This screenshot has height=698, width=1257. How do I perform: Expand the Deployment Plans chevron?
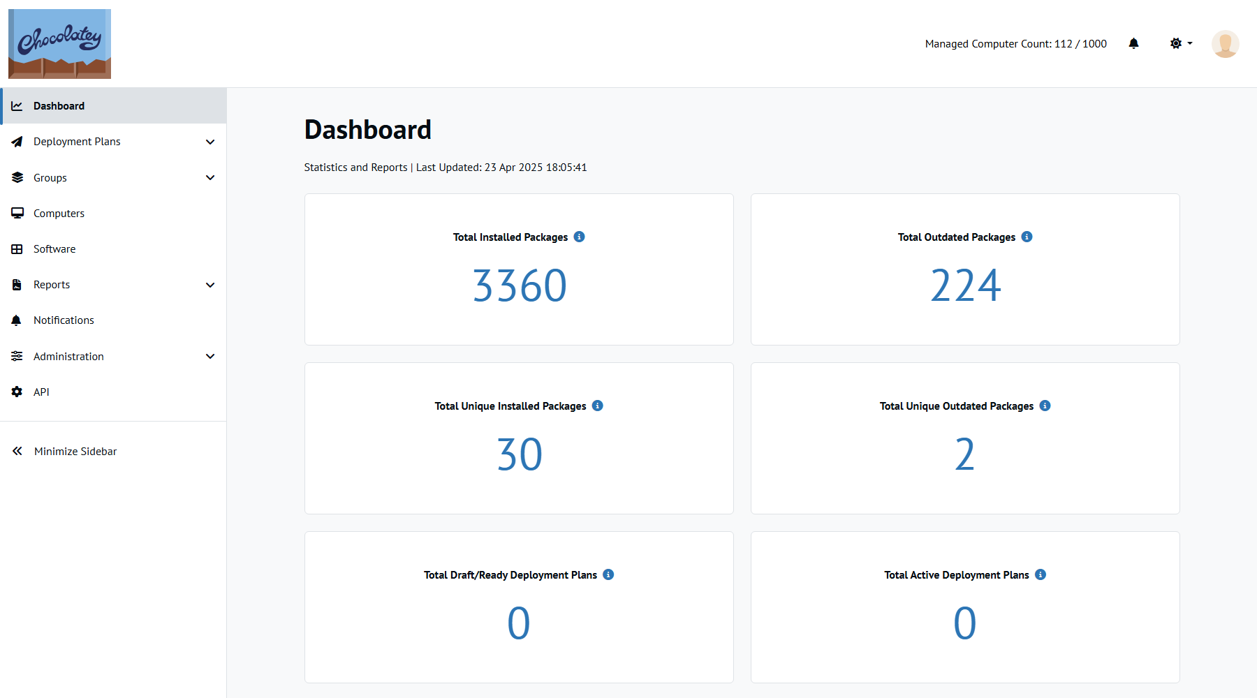tap(210, 142)
